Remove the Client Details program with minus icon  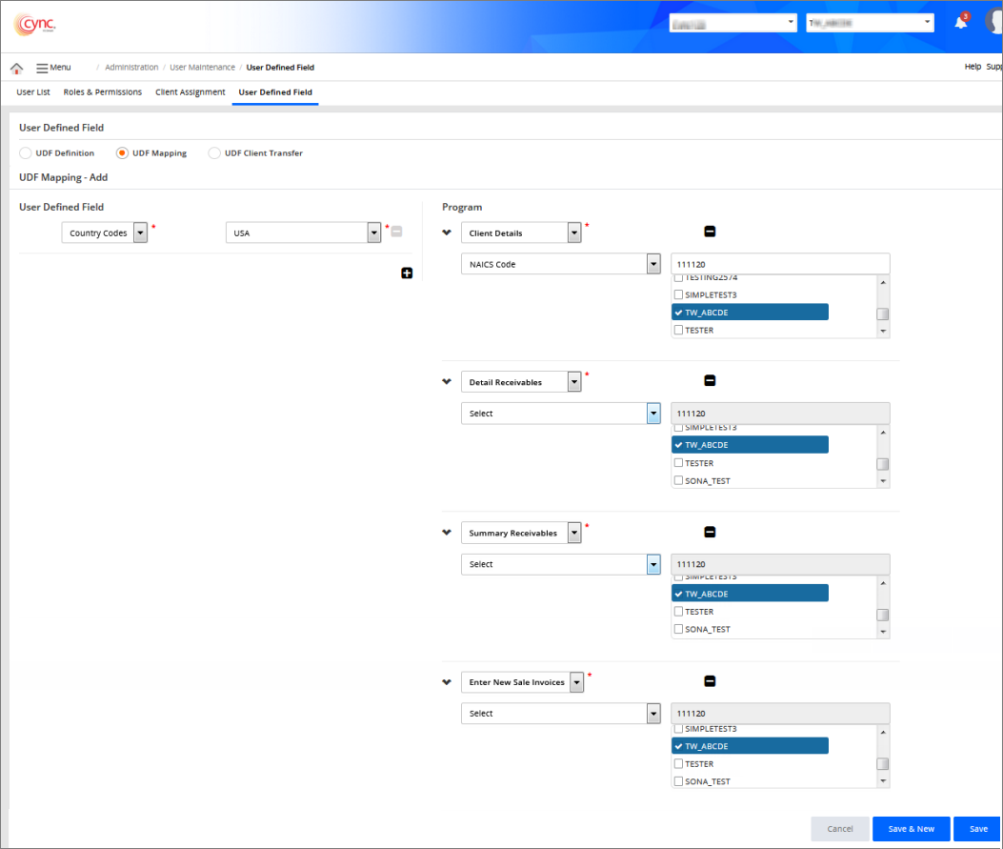[710, 232]
